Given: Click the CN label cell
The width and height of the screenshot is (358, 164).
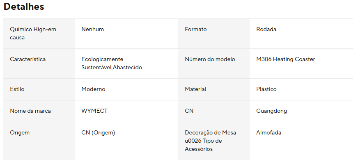Looking at the screenshot, I should coord(189,111).
